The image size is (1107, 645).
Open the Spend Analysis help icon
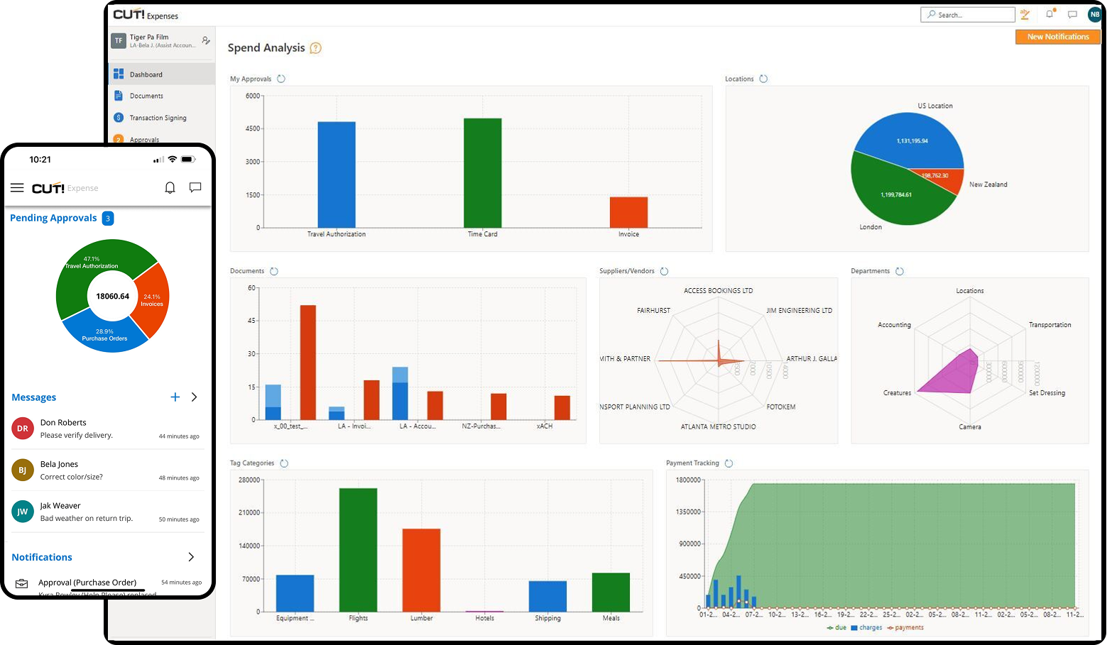click(315, 48)
